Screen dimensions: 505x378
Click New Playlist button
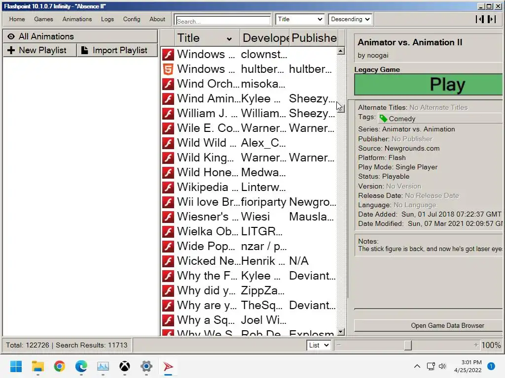coord(40,51)
